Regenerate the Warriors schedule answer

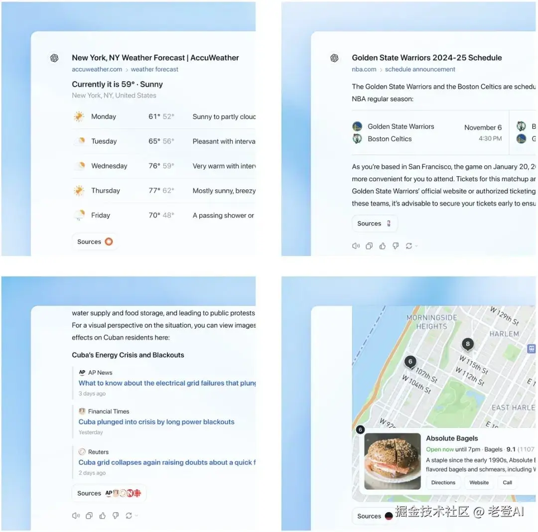pyautogui.click(x=408, y=246)
